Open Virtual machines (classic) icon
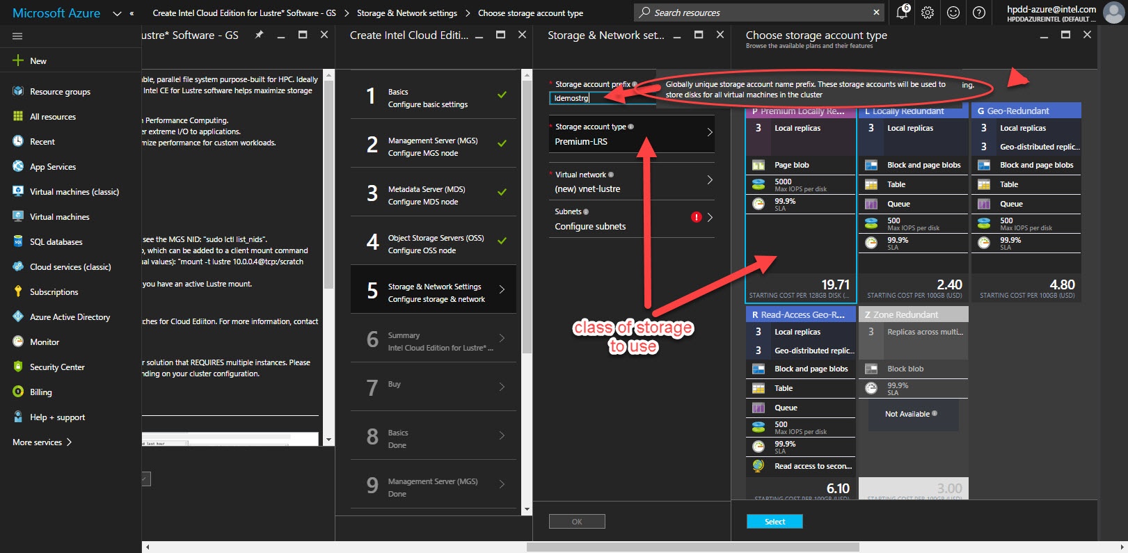 tap(18, 191)
